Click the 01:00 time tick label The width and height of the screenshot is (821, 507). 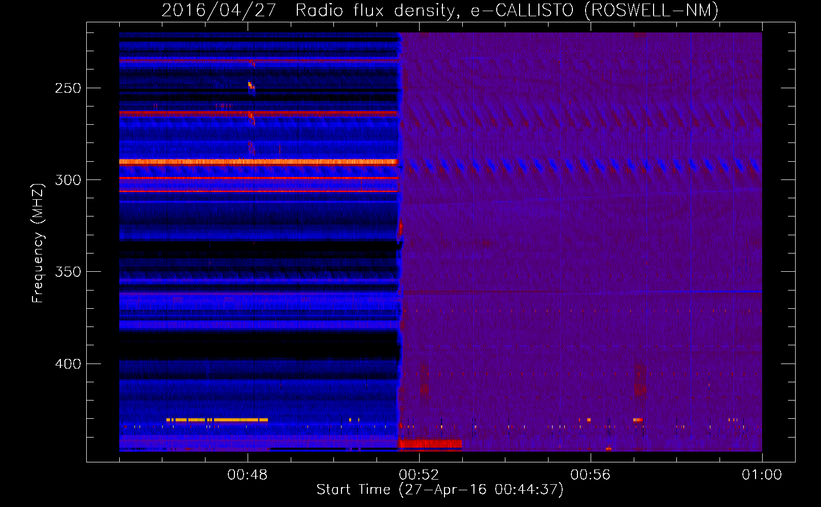click(762, 475)
